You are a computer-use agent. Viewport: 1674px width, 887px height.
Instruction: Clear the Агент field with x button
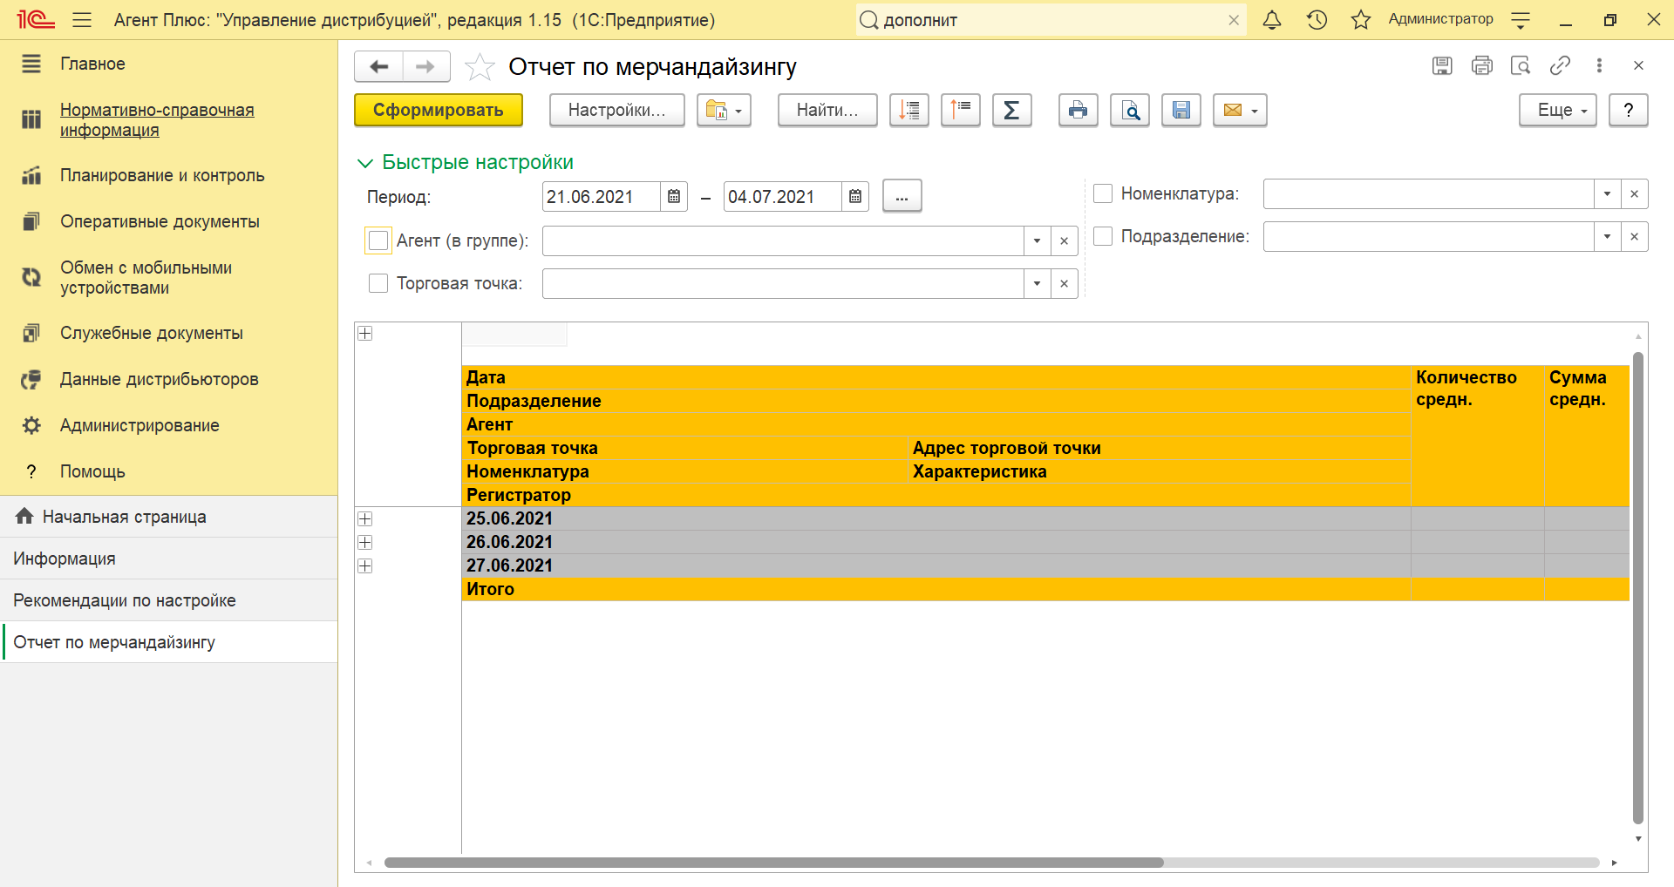[1065, 241]
